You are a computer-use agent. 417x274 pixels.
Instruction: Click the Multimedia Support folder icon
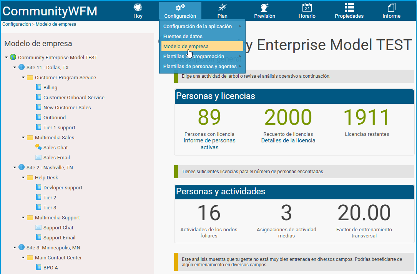click(30, 217)
